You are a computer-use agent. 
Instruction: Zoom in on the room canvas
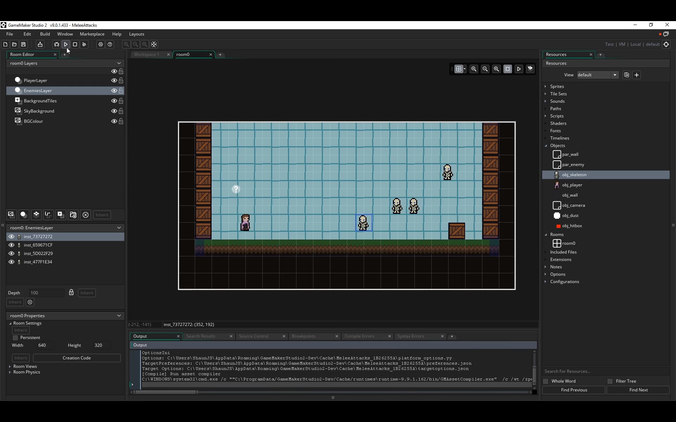tap(474, 69)
